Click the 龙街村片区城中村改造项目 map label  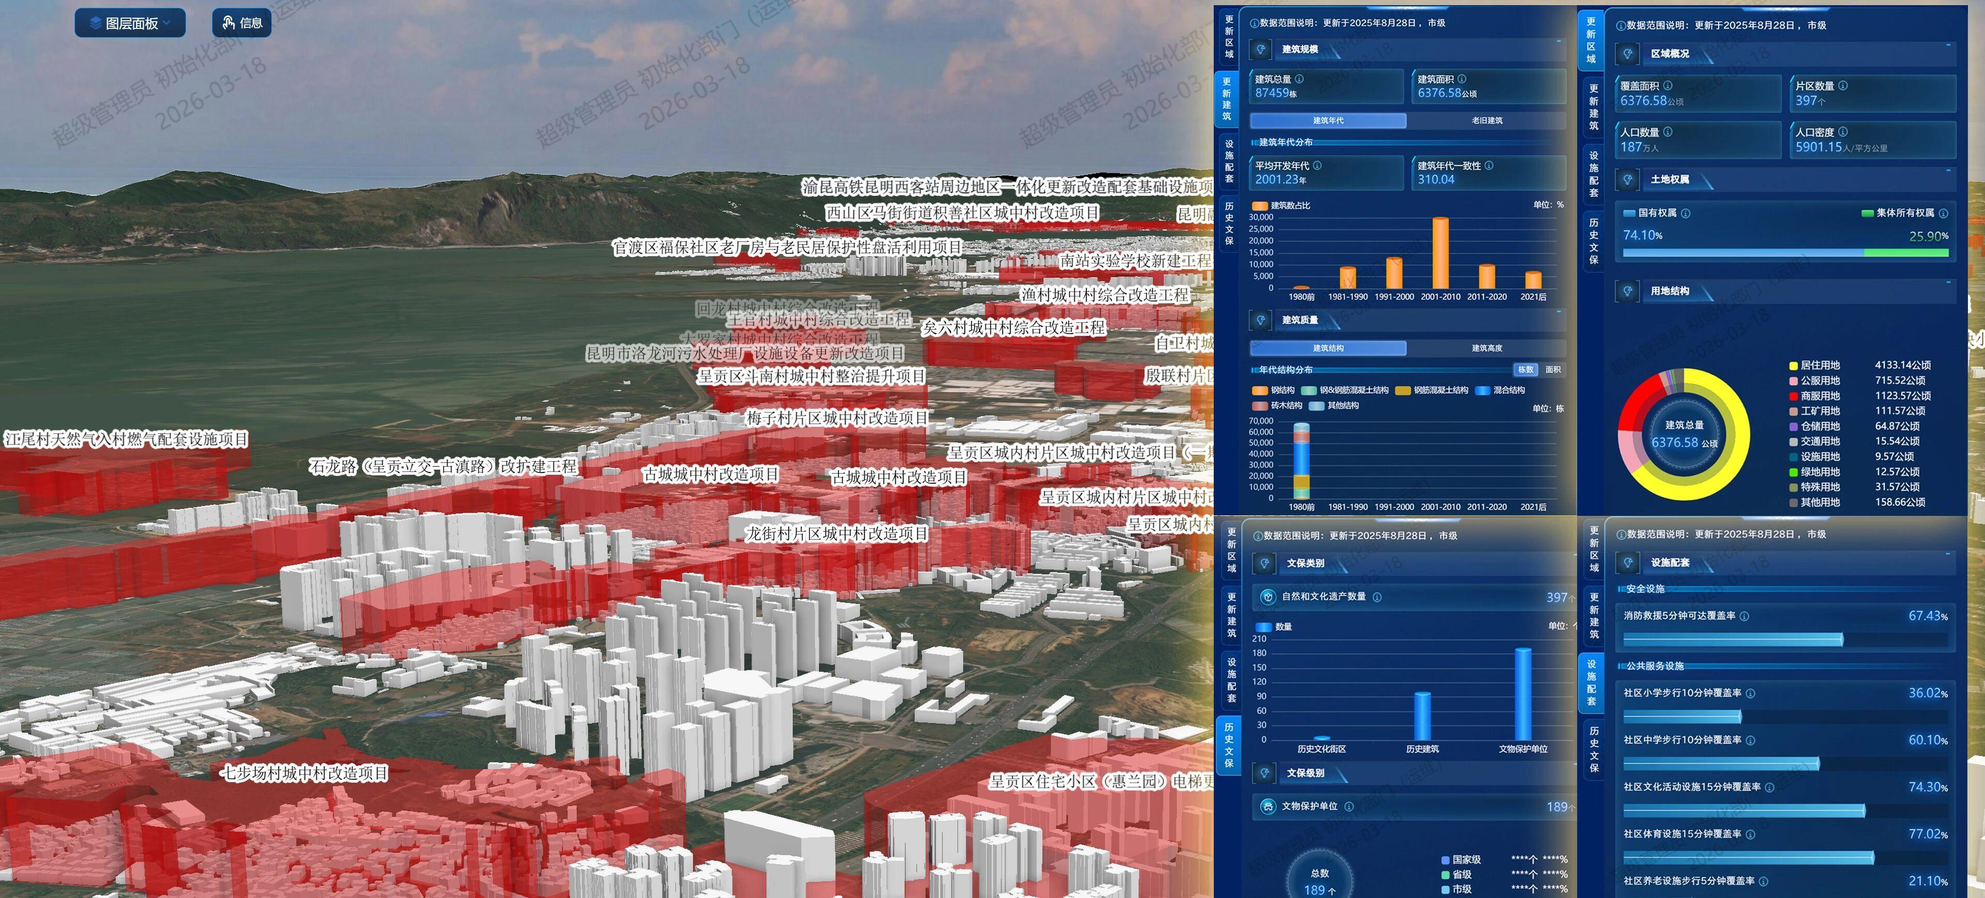tap(837, 533)
